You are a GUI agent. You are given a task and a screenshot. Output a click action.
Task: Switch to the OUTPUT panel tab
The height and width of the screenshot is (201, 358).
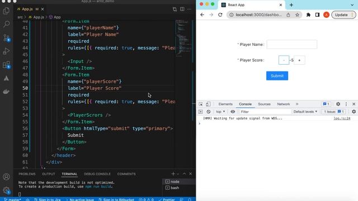[49, 174]
